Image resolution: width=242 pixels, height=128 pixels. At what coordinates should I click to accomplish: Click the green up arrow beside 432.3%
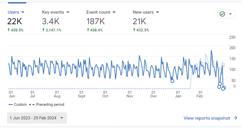pyautogui.click(x=134, y=30)
